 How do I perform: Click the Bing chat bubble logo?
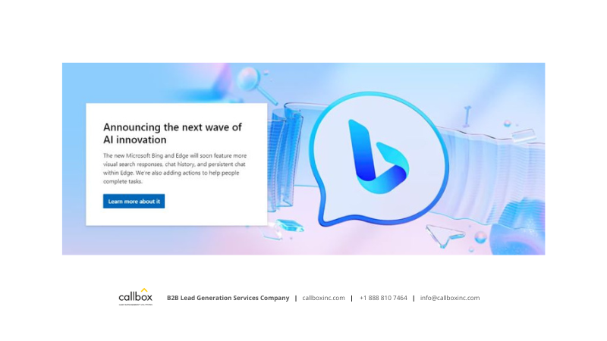(379, 158)
